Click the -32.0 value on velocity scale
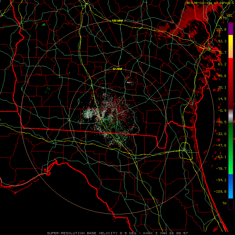Image resolution: width=235 pixels, height=235 pixels. click(221, 134)
